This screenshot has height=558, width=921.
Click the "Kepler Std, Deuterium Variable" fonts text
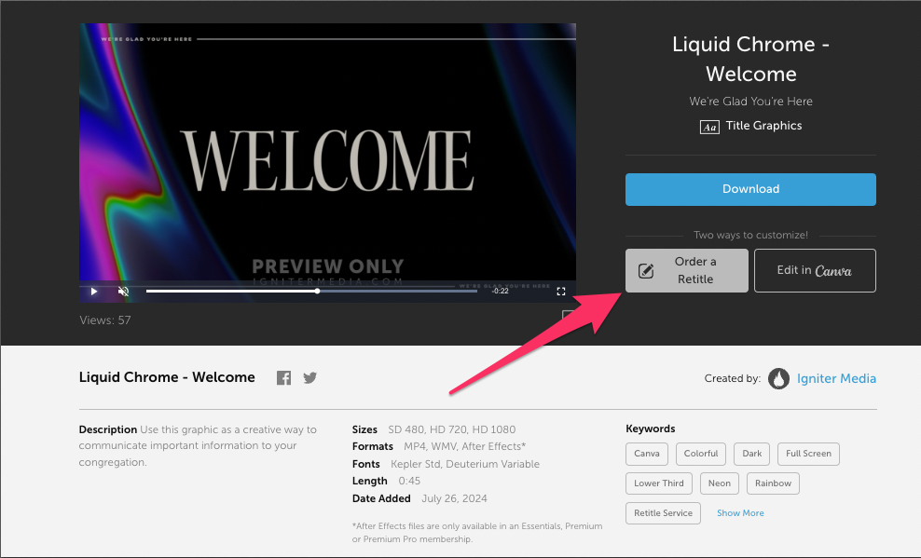click(x=464, y=464)
